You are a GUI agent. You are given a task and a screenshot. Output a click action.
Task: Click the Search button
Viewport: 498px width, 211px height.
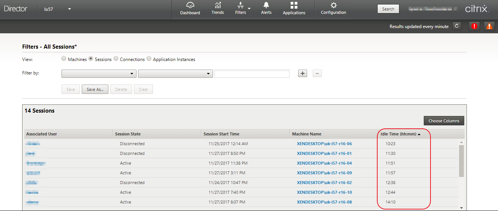[388, 9]
